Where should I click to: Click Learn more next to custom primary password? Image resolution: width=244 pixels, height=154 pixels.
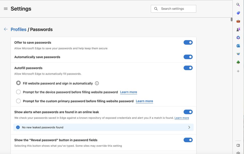point(144,101)
